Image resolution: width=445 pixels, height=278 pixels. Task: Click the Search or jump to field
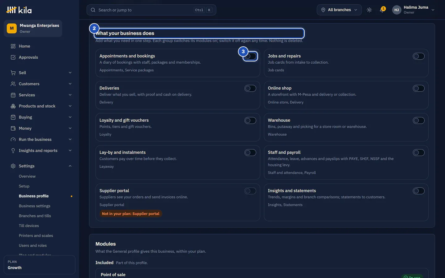point(151,10)
